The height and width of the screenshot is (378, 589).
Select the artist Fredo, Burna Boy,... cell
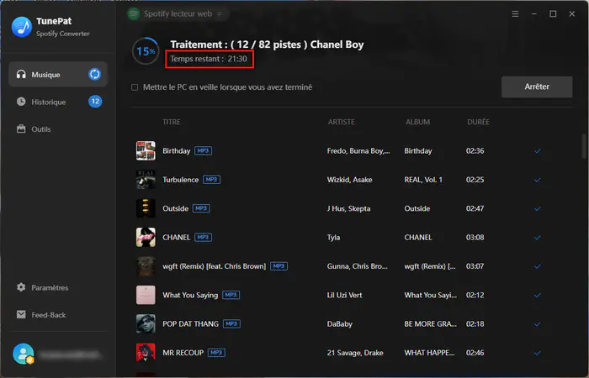(x=358, y=150)
